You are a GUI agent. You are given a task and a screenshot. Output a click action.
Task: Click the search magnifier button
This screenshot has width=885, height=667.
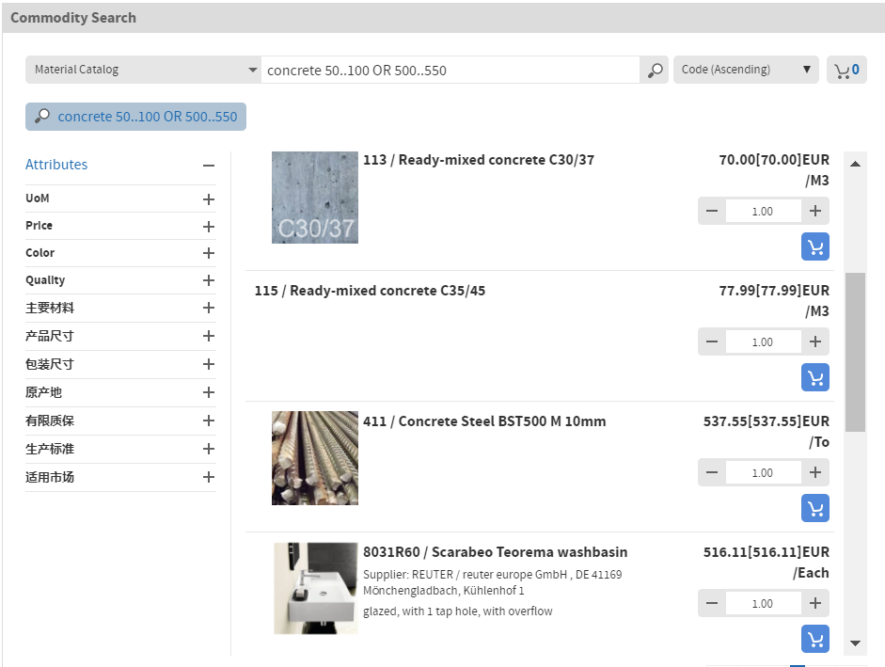click(x=655, y=70)
